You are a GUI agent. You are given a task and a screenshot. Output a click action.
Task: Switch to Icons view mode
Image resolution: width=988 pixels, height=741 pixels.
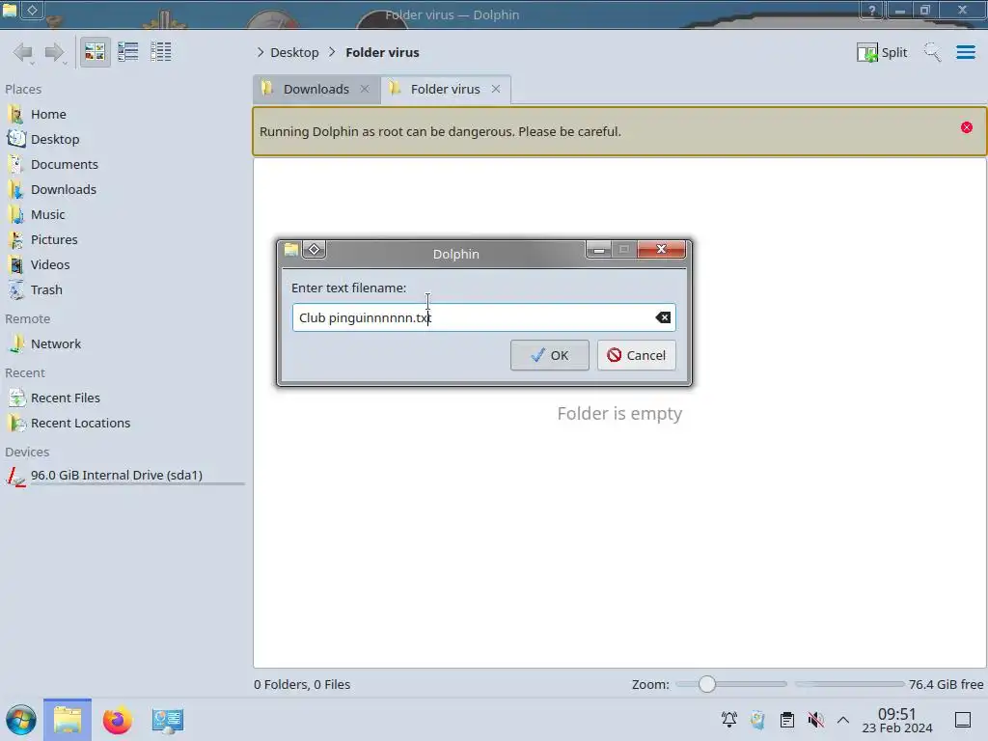coord(95,52)
